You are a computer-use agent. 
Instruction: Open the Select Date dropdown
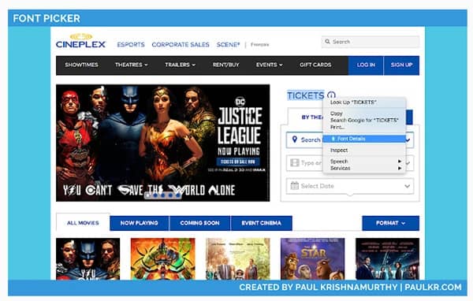(x=349, y=186)
